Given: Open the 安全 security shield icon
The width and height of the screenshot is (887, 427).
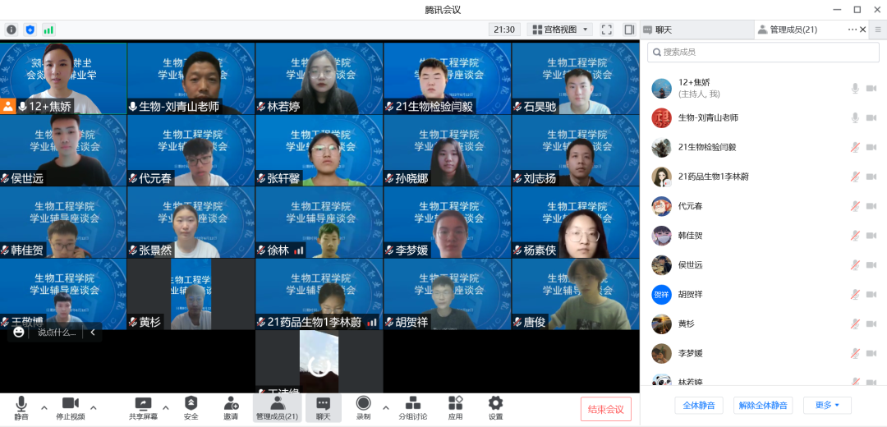Looking at the screenshot, I should [x=191, y=403].
